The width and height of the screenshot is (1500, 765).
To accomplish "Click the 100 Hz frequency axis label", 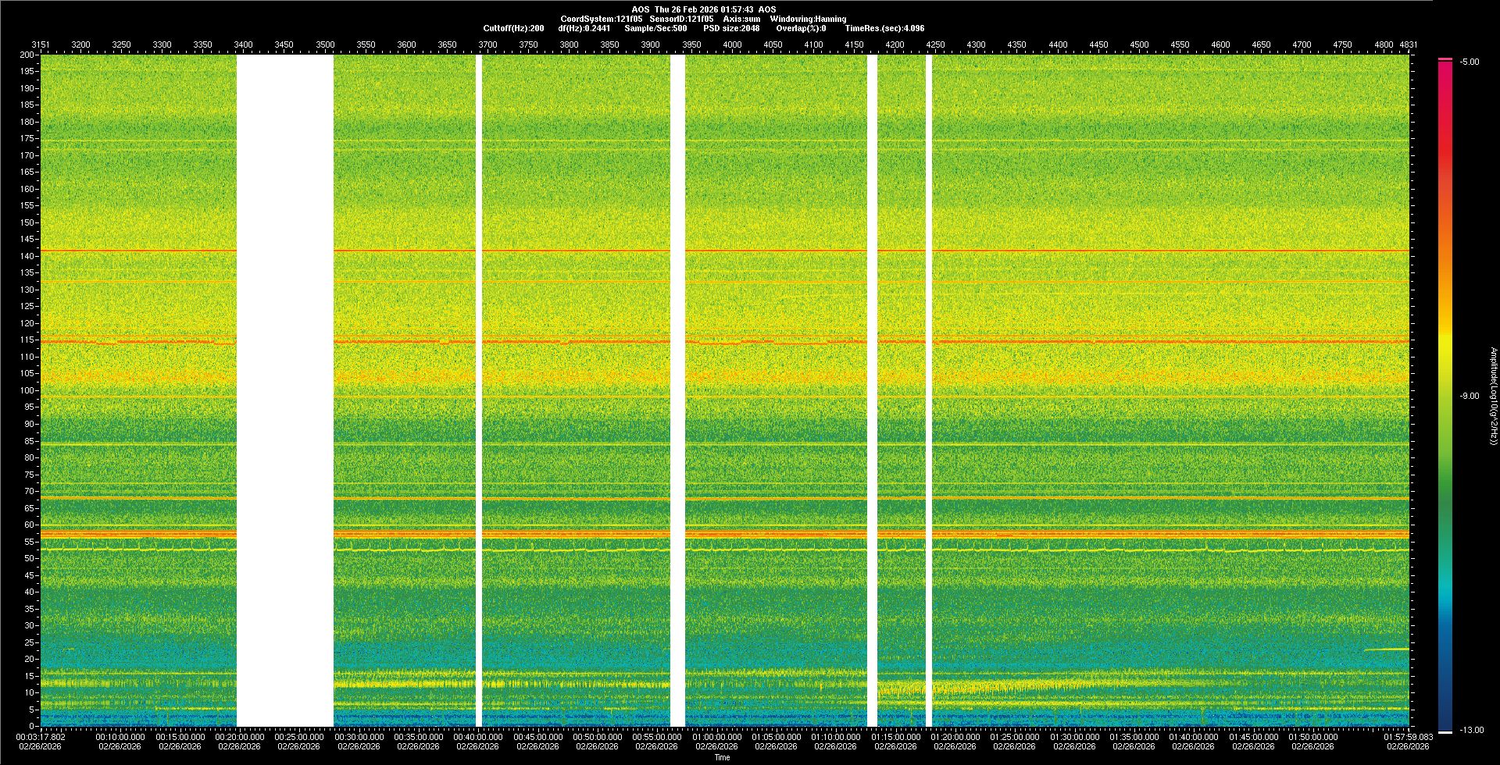I will (x=27, y=390).
